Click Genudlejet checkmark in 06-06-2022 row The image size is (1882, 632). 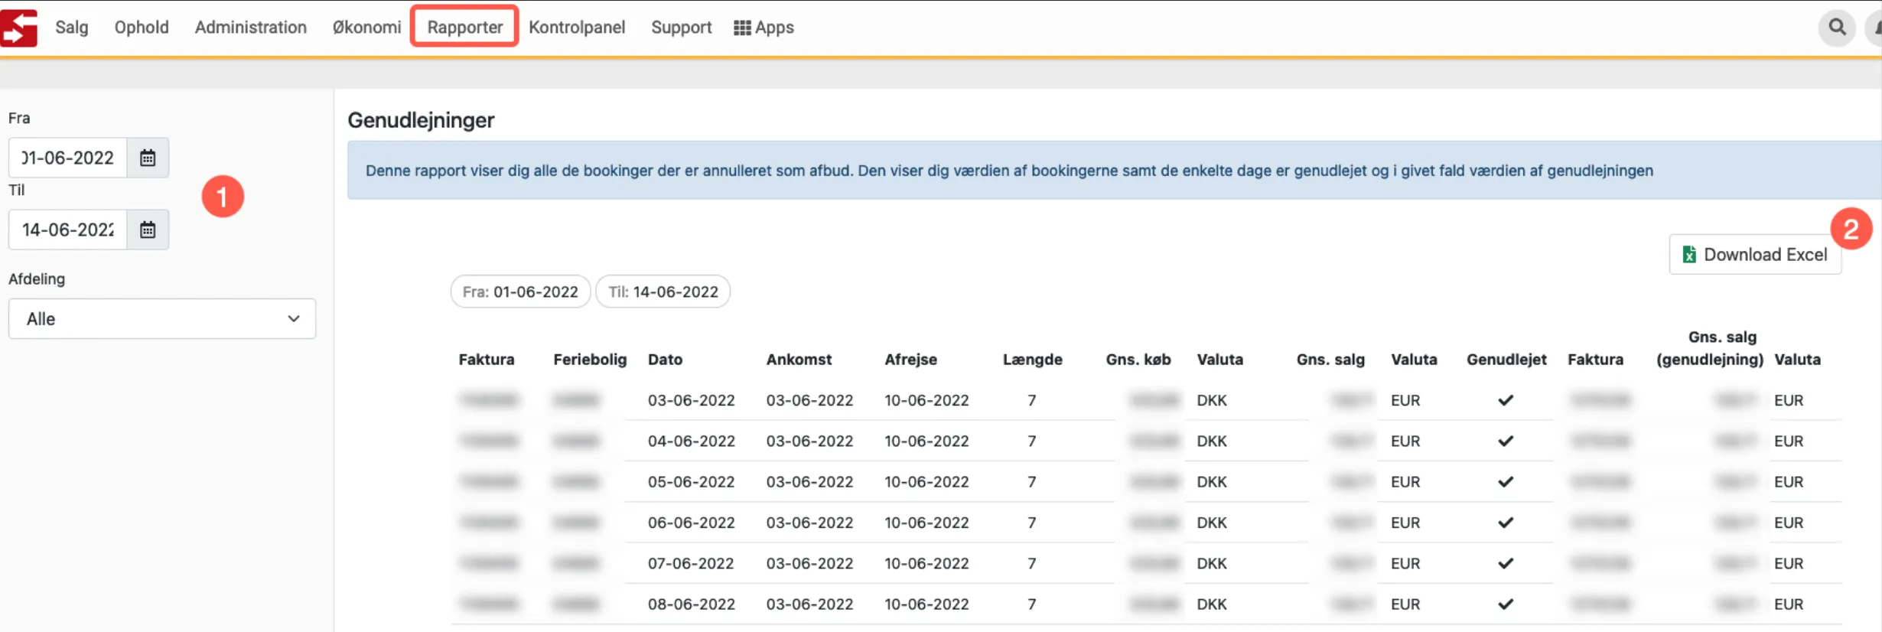coord(1506,523)
